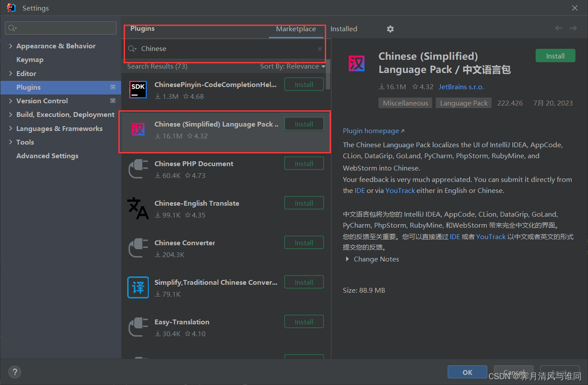Screen dimensions: 588x385
Task: Install Chinese-English Translate plugin
Action: click(x=304, y=203)
